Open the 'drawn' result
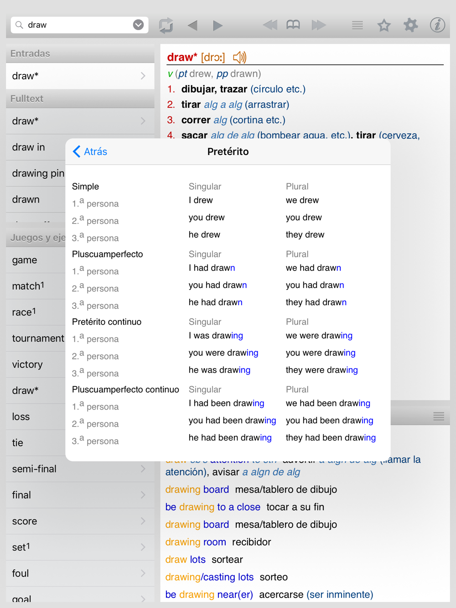The image size is (456, 608). point(36,199)
